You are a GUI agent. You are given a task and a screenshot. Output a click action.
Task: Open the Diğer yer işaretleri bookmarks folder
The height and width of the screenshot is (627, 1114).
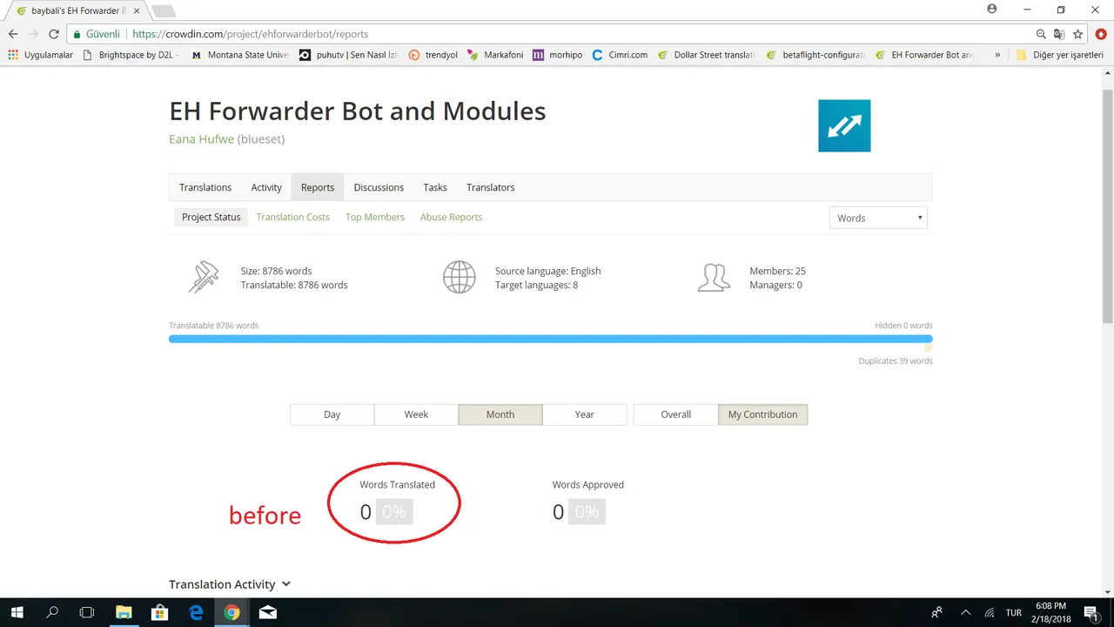tap(1059, 55)
